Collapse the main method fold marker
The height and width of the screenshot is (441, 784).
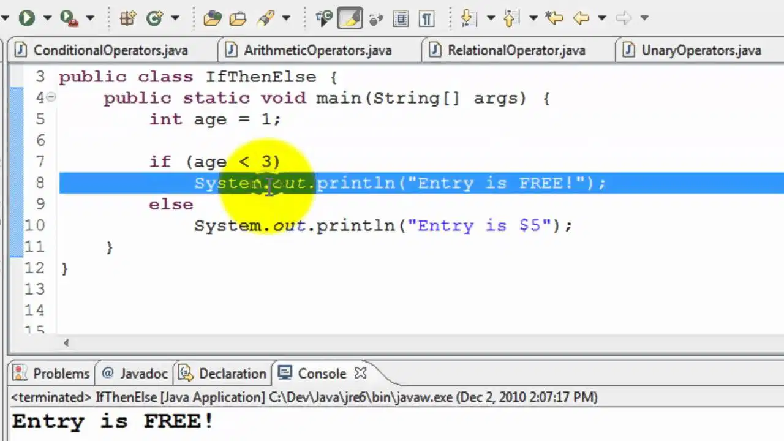pyautogui.click(x=51, y=97)
